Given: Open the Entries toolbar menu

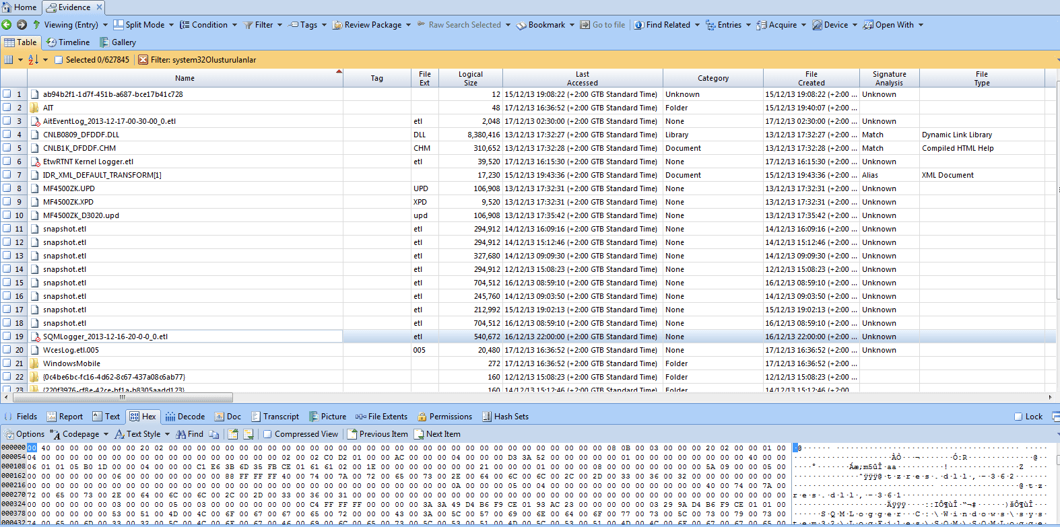Looking at the screenshot, I should coord(728,25).
